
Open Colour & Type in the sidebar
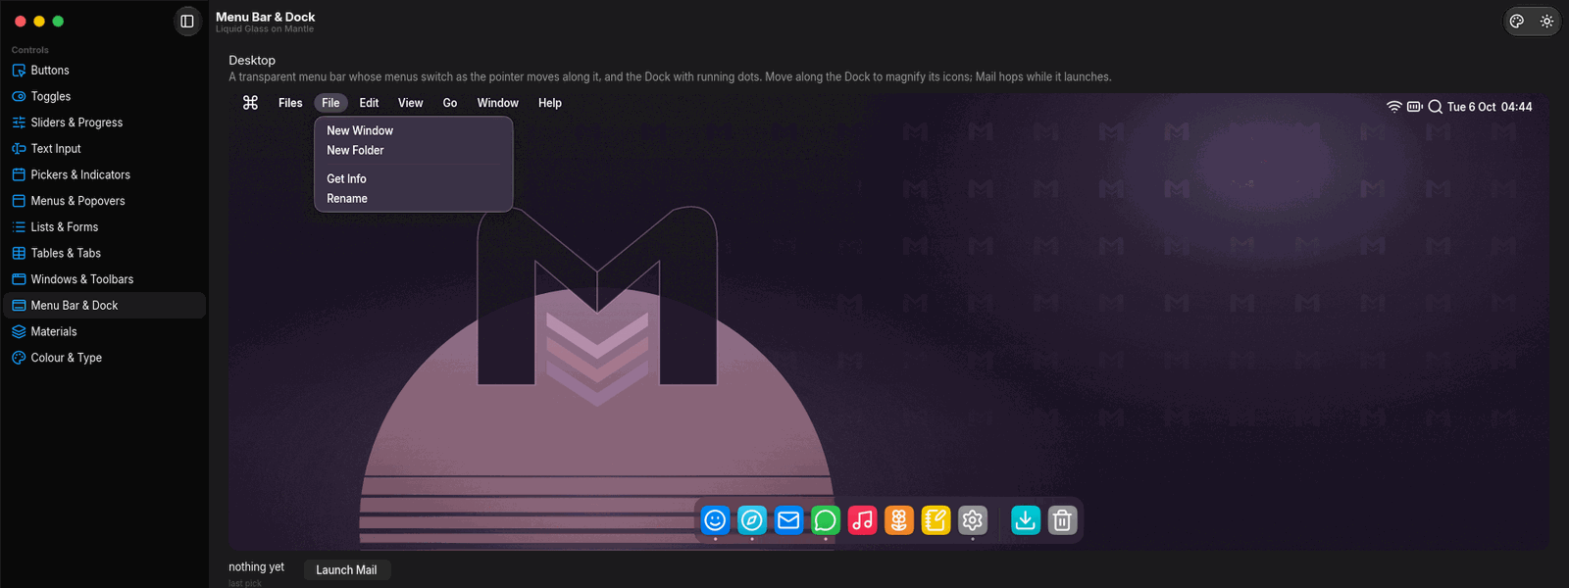pyautogui.click(x=104, y=358)
